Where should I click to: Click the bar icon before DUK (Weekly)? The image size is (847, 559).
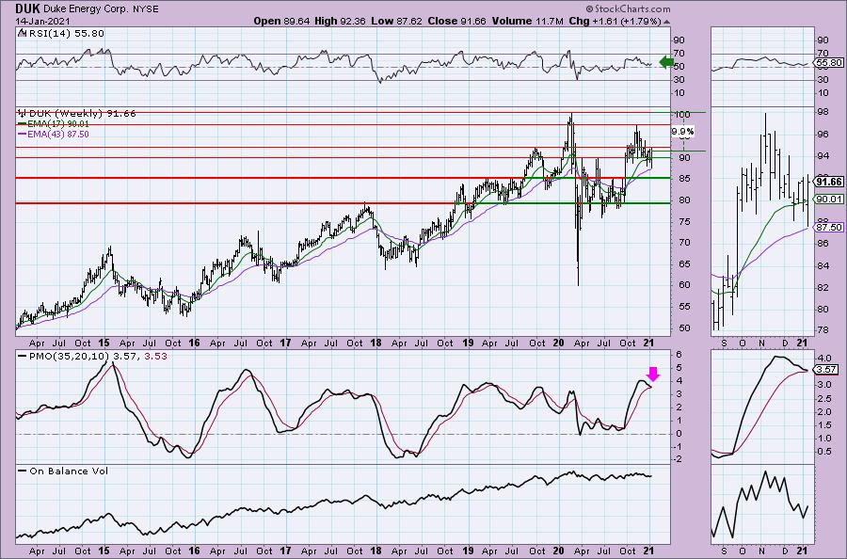coord(23,114)
